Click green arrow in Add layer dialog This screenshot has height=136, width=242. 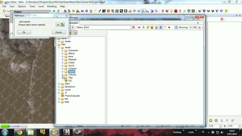pos(58,25)
